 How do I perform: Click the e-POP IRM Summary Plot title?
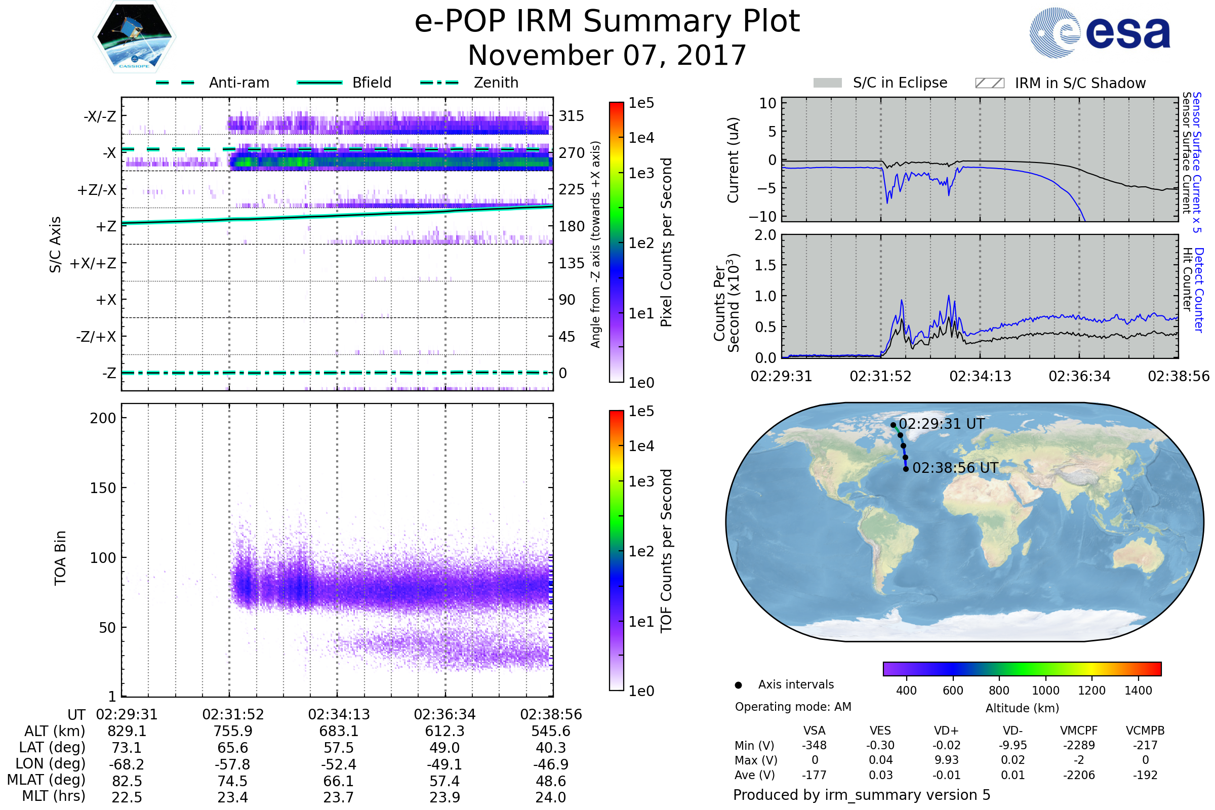point(607,22)
